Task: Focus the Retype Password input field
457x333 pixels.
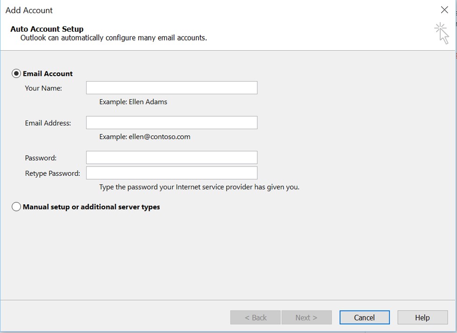Action: pos(171,173)
